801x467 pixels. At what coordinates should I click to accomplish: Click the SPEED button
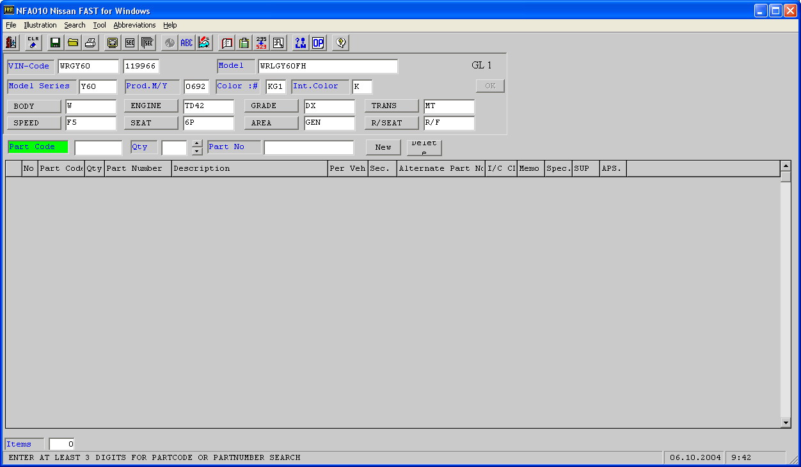pos(34,123)
